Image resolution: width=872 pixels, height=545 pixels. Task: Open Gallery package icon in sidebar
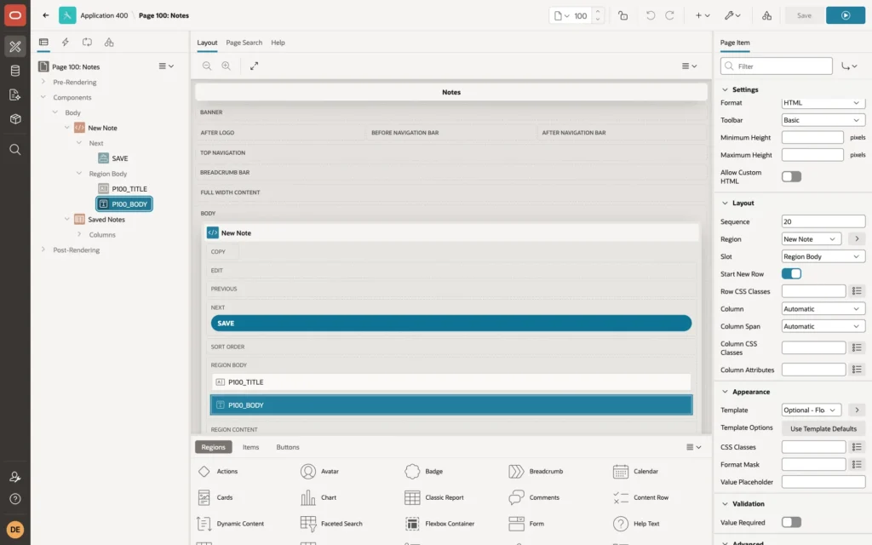click(15, 119)
